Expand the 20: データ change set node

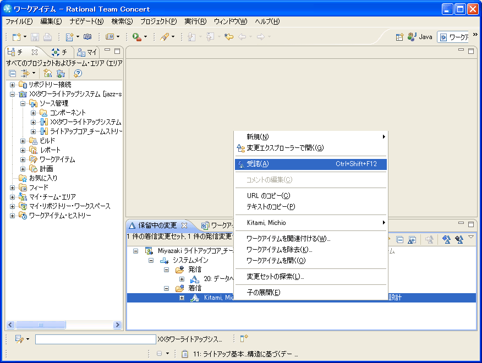tap(182, 279)
